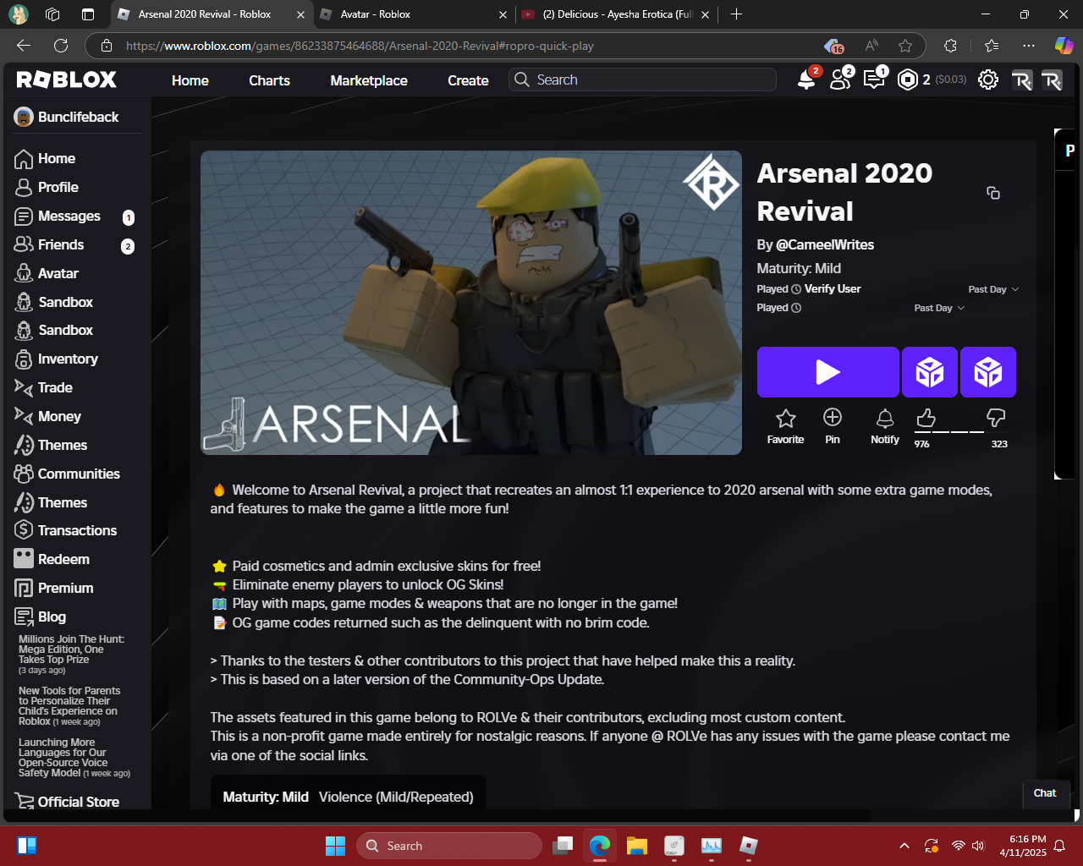Screen dimensions: 1083x866
Task: Click the taskbar Search box
Action: 449,846
